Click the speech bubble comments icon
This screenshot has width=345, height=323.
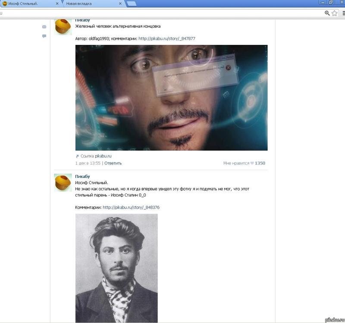(44, 36)
